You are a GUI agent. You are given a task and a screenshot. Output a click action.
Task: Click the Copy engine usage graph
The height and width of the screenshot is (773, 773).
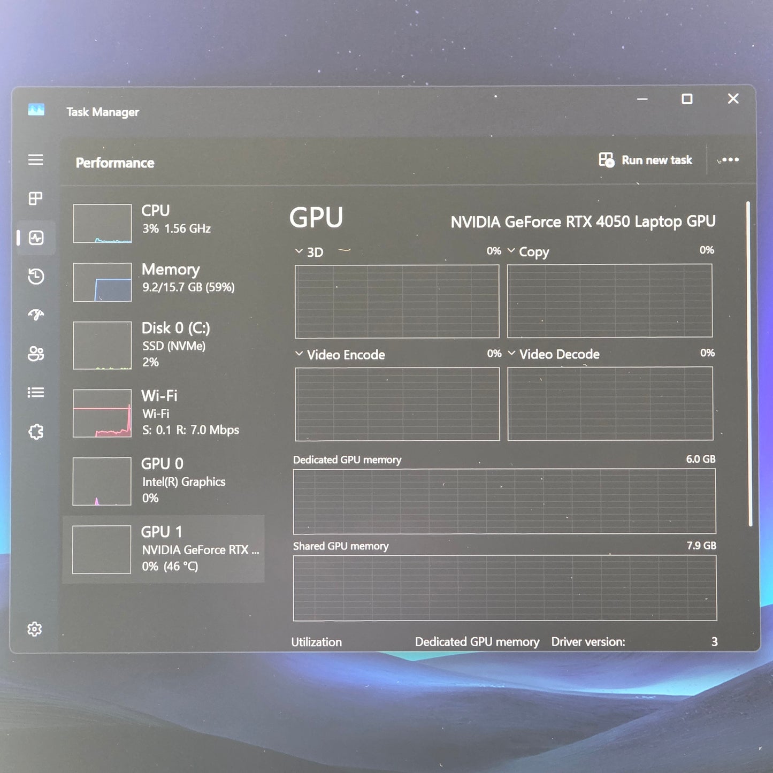pyautogui.click(x=610, y=301)
